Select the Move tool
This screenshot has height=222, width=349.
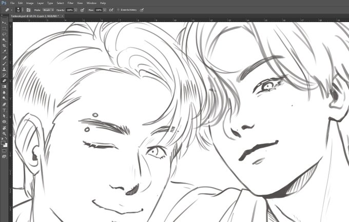(4, 23)
